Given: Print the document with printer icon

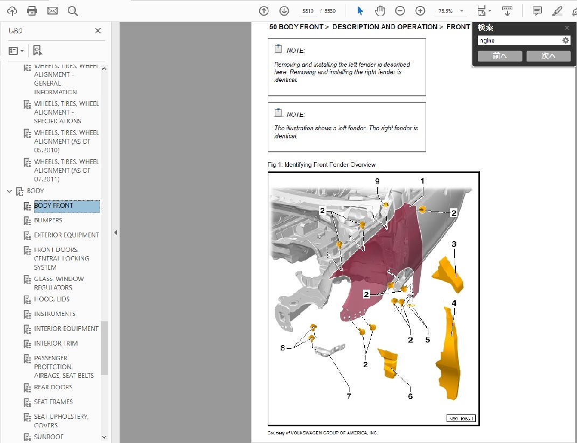Looking at the screenshot, I should (x=32, y=11).
